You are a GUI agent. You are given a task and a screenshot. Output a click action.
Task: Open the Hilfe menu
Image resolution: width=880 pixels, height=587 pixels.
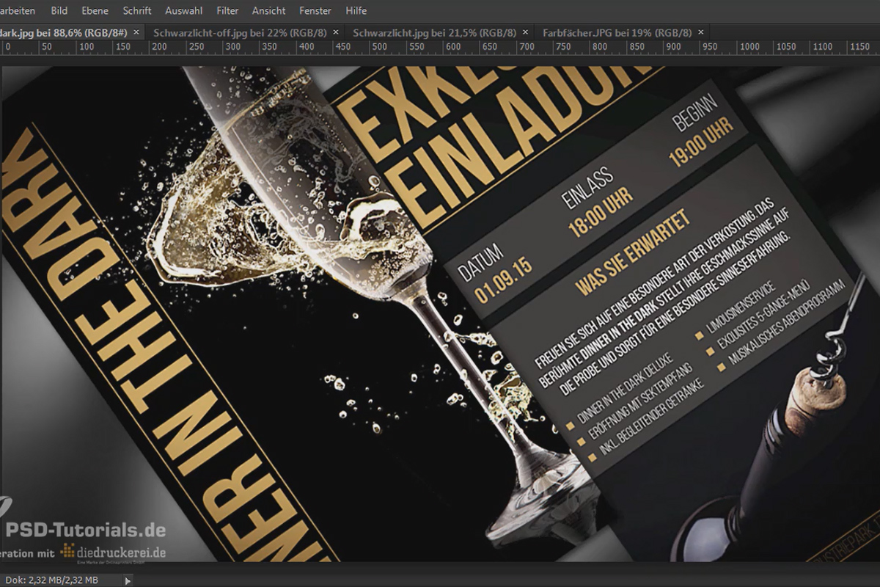(356, 11)
